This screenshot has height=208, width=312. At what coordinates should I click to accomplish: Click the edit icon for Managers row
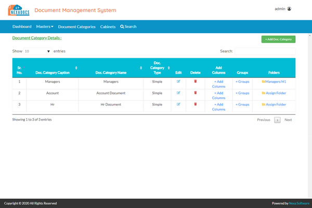(179, 81)
